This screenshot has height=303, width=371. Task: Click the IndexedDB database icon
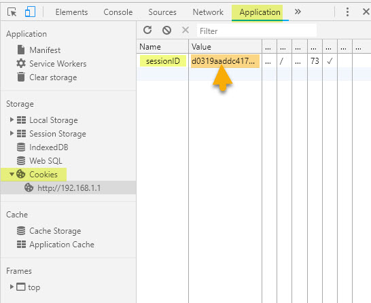pyautogui.click(x=21, y=147)
